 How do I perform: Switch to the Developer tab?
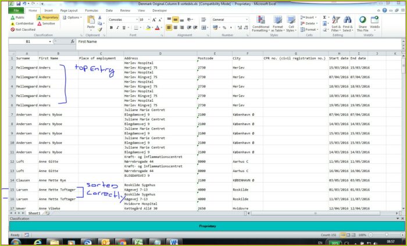(x=160, y=10)
